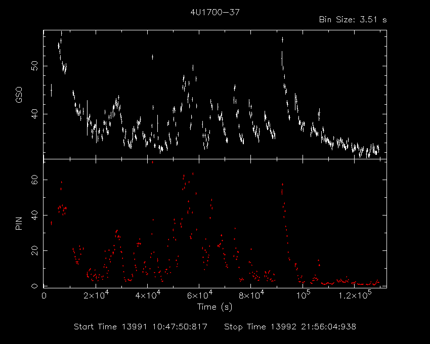
Task: Click the 'Stop Time 13992 21:56:04:938' text
Action: tap(290, 327)
